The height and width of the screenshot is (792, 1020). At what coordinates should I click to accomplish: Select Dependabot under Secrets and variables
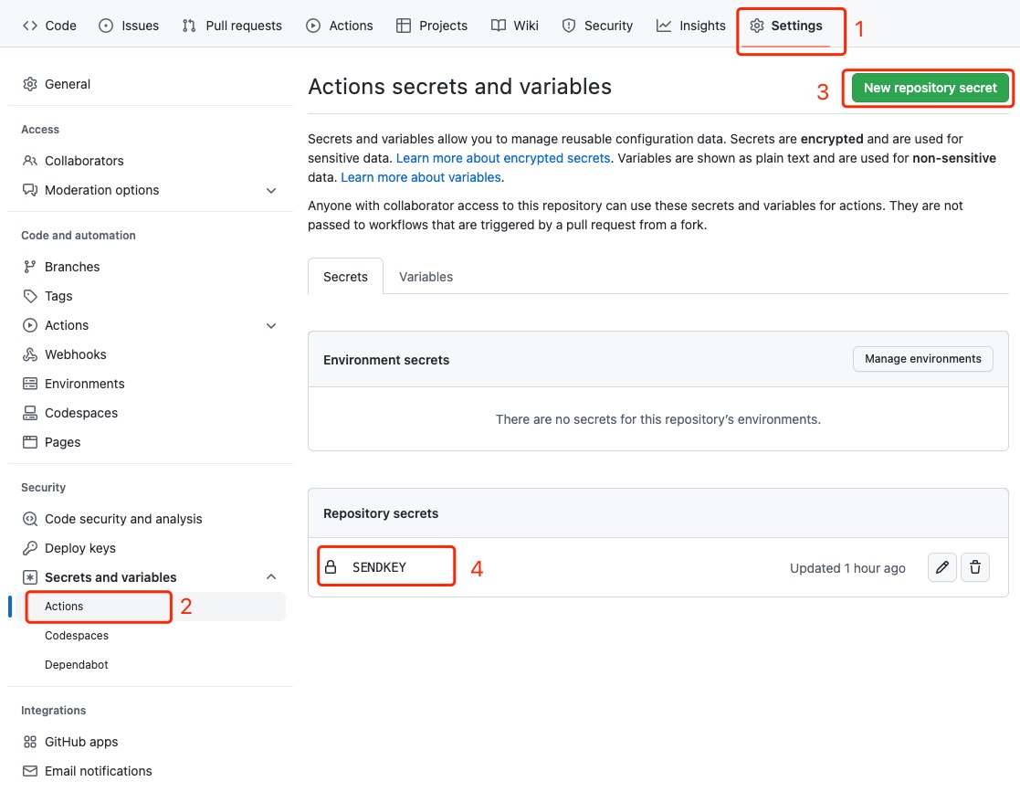click(76, 665)
